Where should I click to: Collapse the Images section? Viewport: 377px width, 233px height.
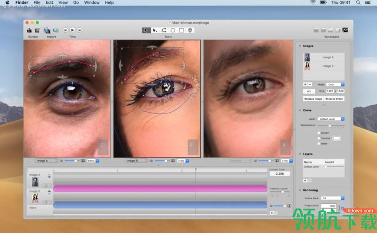pos(300,46)
